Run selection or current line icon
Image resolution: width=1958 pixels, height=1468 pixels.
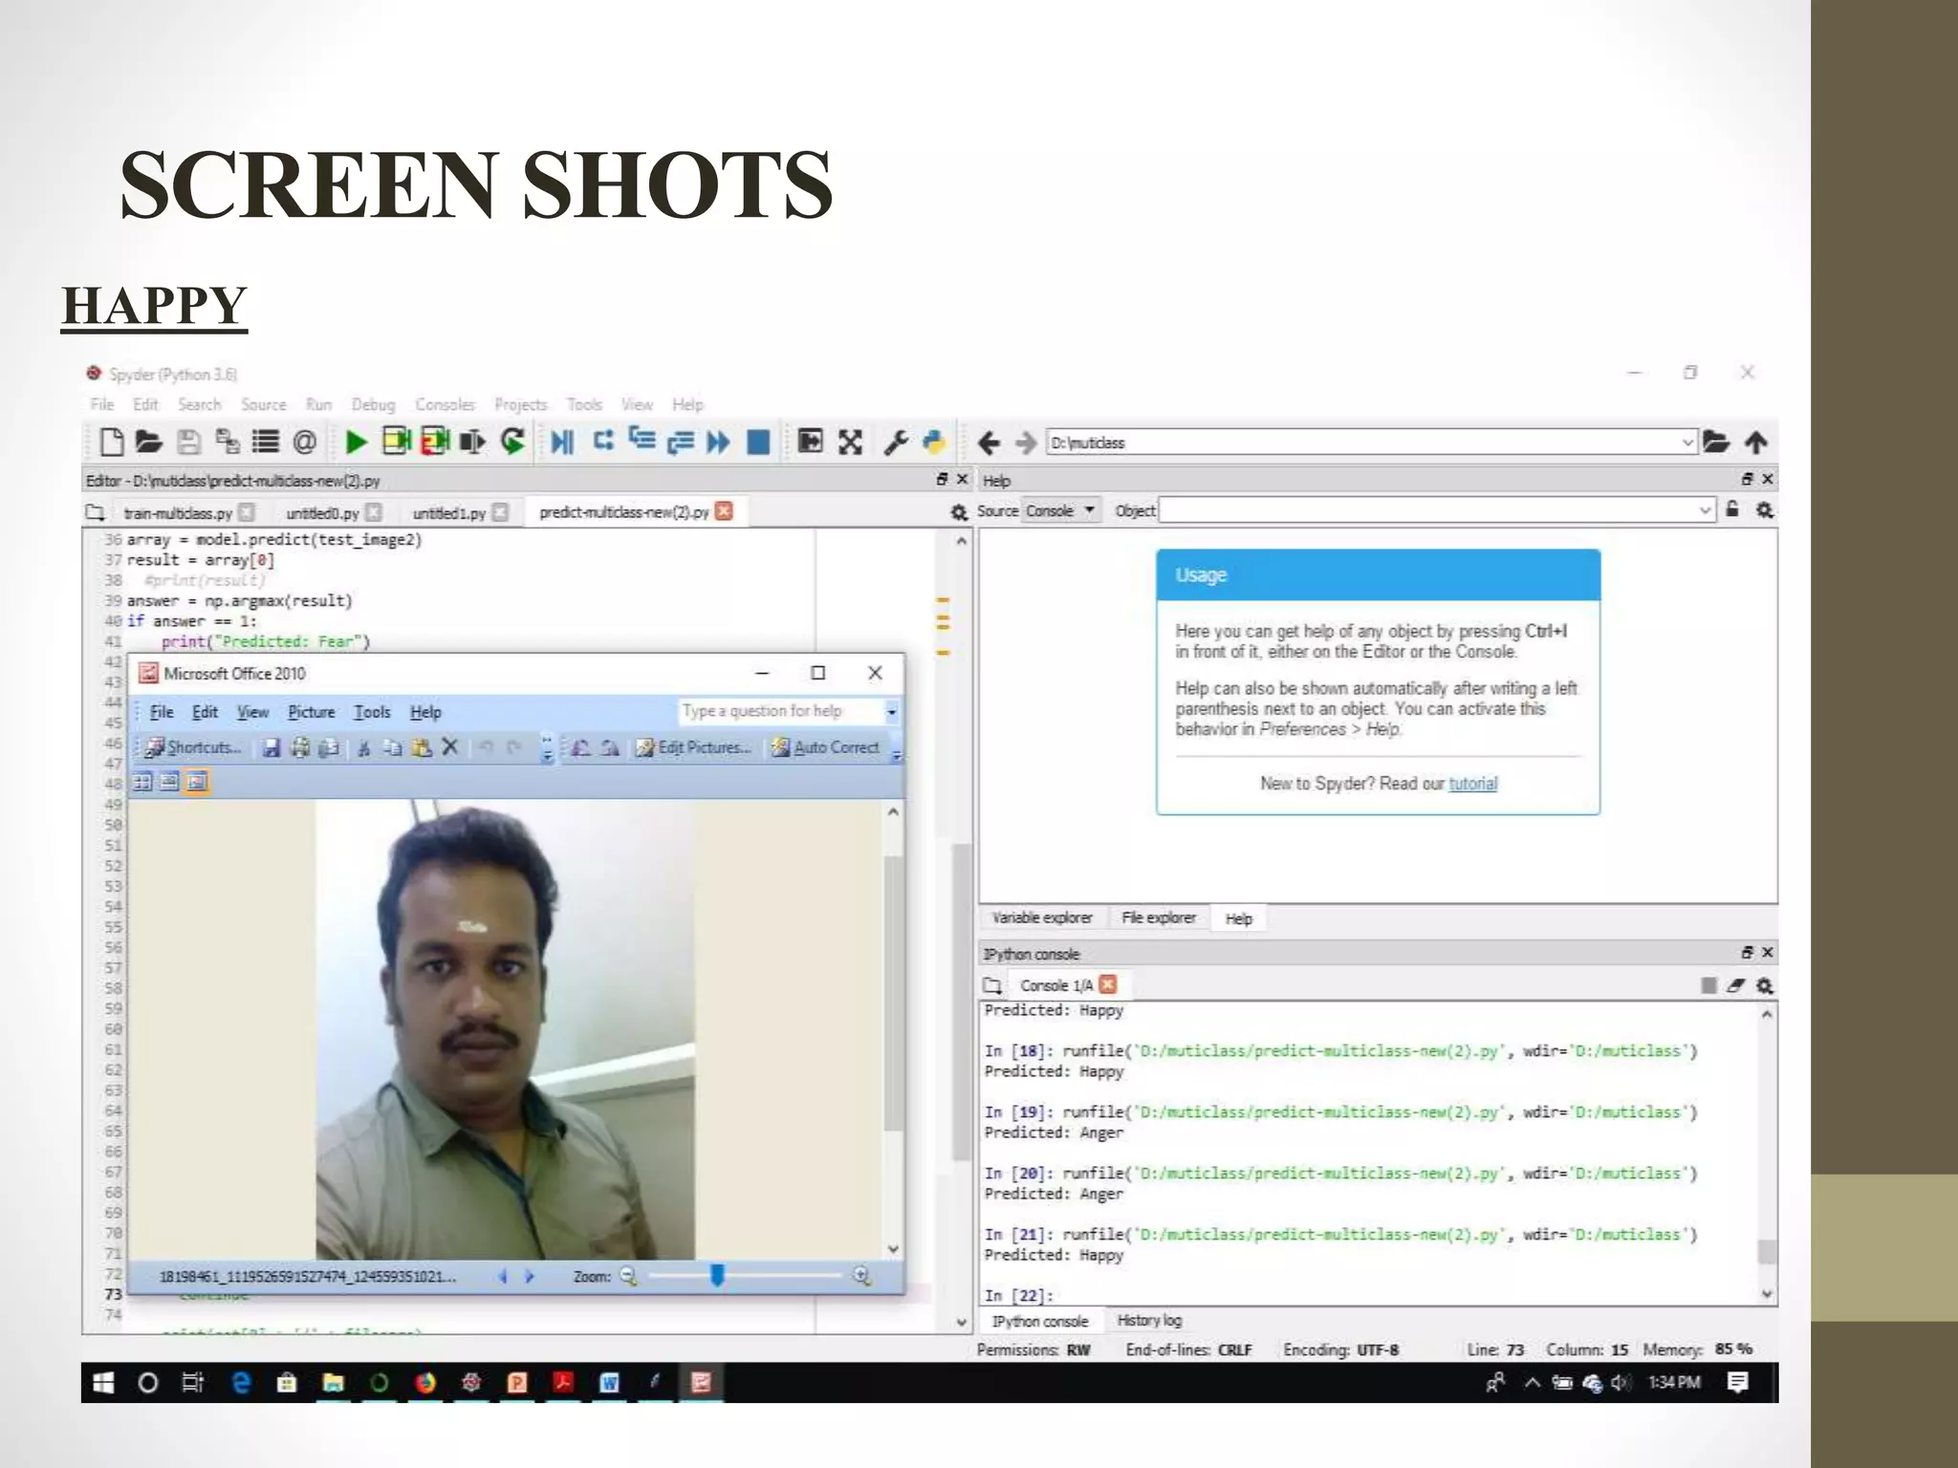(x=473, y=442)
